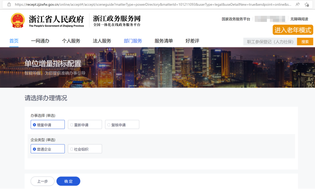Open the 个人服务 navigation item
Image resolution: width=315 pixels, height=189 pixels.
pyautogui.click(x=71, y=41)
